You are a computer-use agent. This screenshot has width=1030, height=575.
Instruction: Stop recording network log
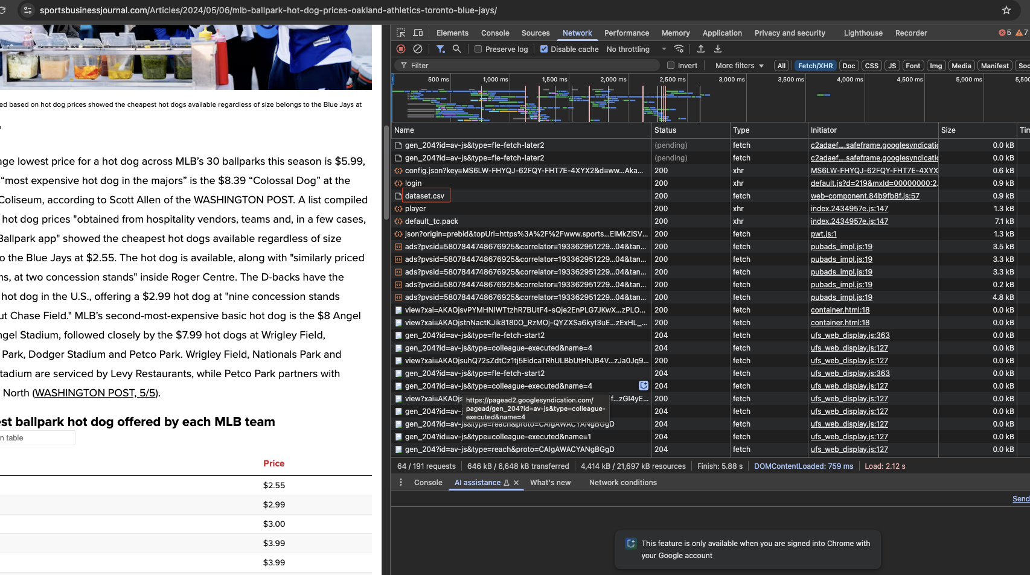click(x=401, y=49)
